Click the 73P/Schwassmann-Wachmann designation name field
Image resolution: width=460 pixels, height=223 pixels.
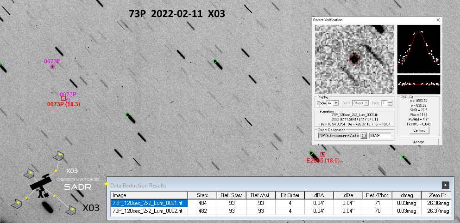coord(339,136)
